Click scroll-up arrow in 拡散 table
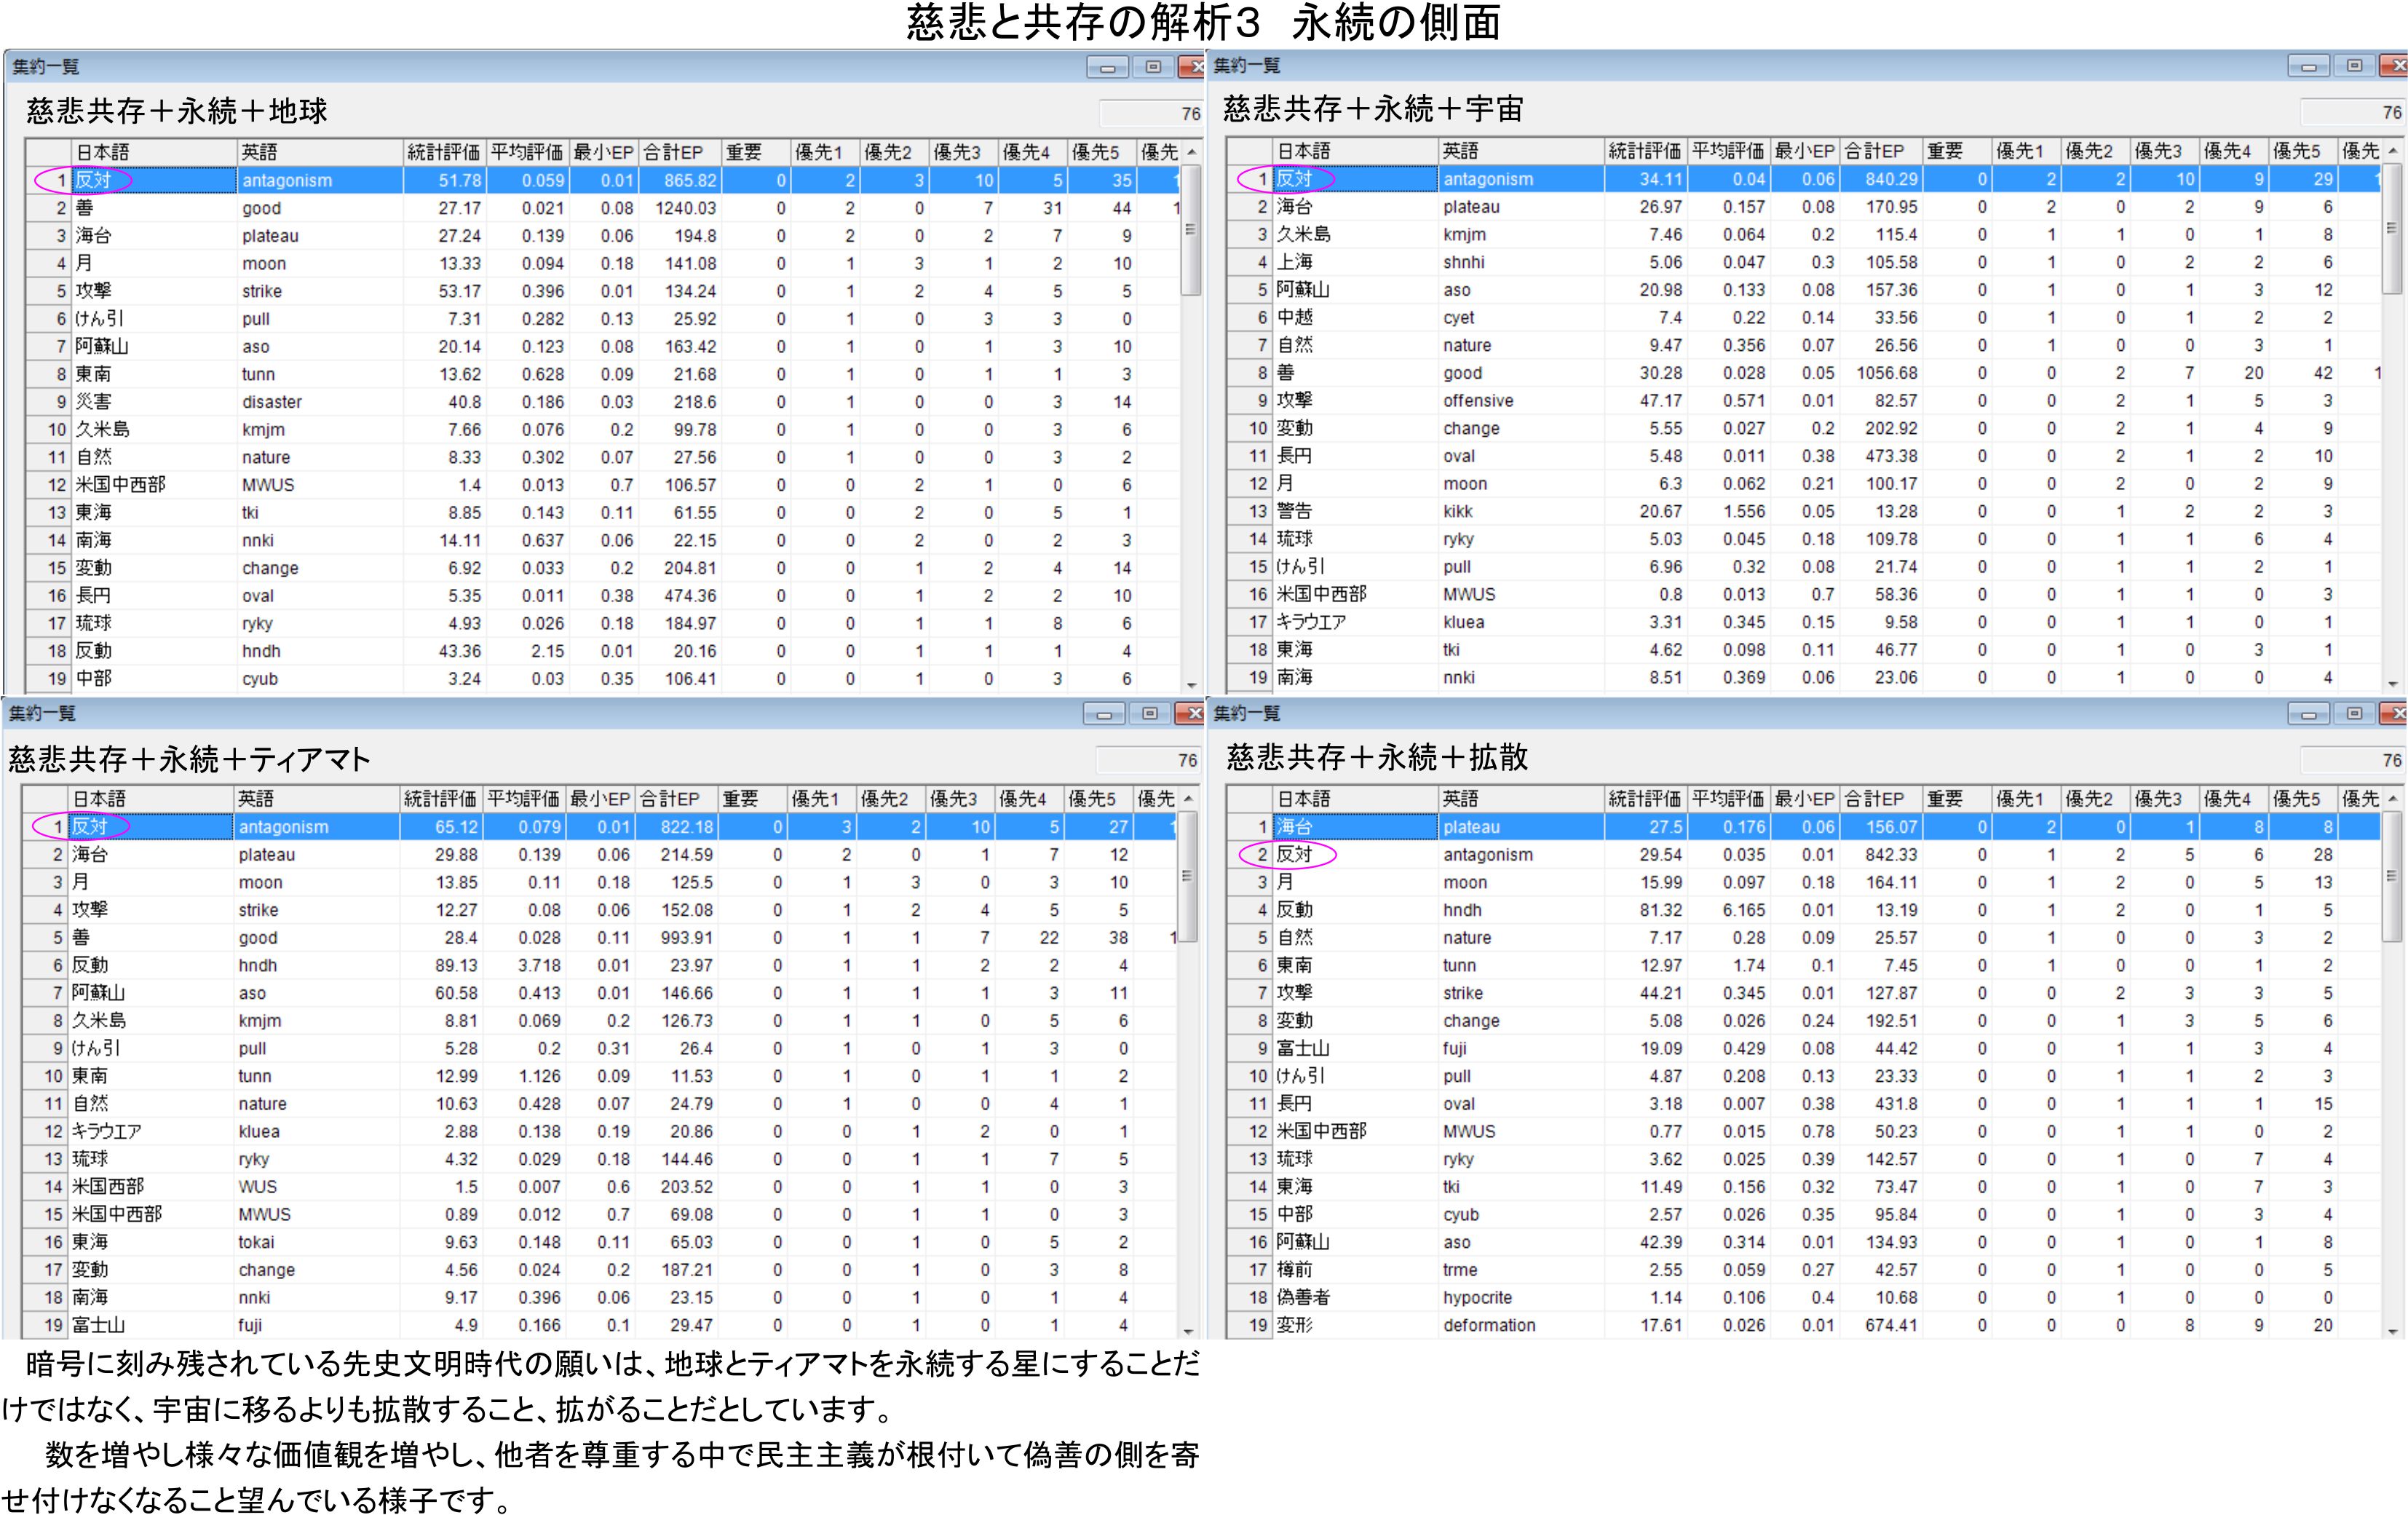The height and width of the screenshot is (1523, 2408). [2392, 799]
